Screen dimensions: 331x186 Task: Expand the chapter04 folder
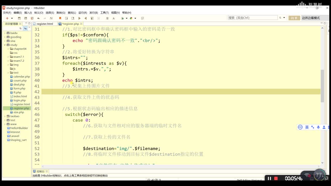(8, 49)
